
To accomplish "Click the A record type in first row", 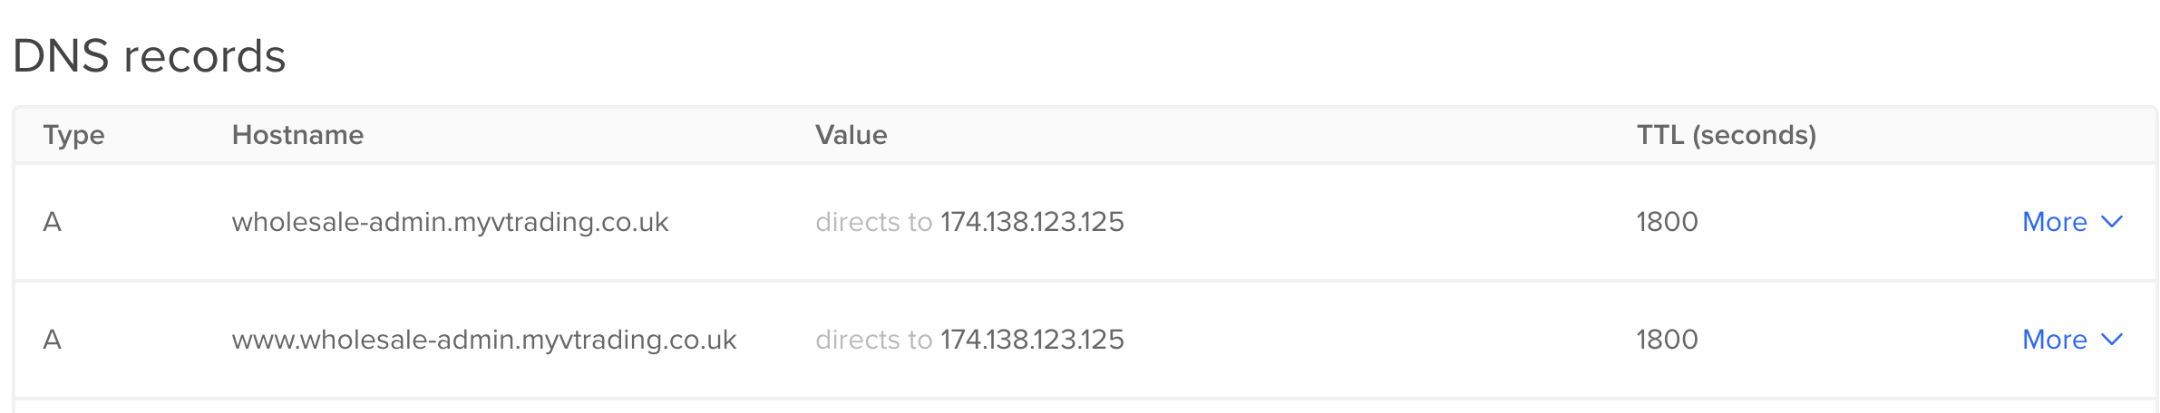I will click(x=53, y=222).
